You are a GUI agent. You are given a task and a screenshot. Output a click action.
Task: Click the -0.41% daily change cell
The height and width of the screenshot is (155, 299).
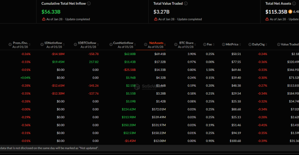[x=262, y=125]
